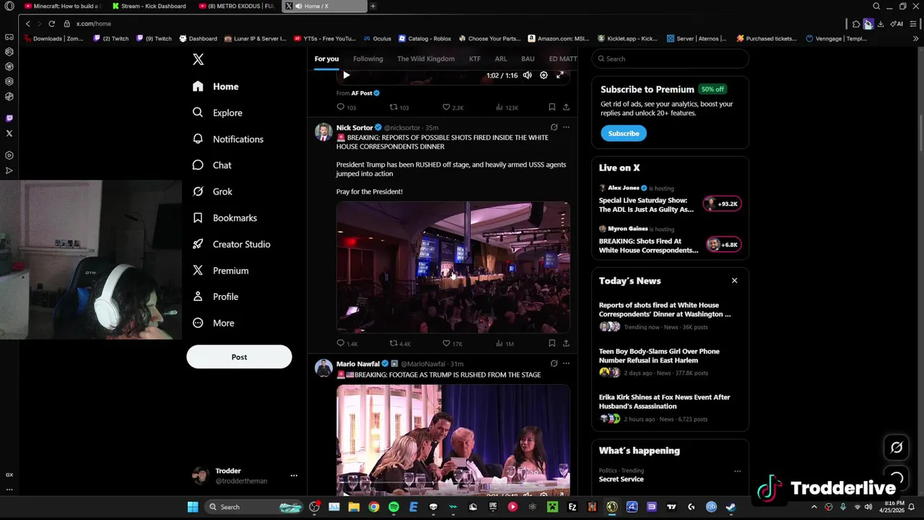Reload the browser page

coord(51,24)
